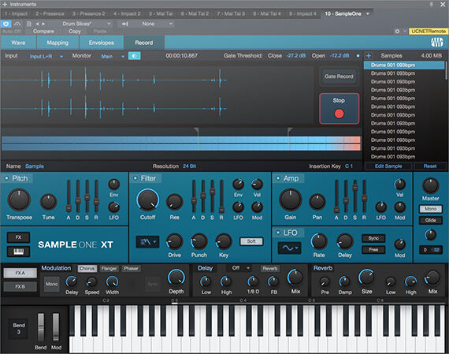The image size is (449, 354).
Task: Open the filter type dropdown
Action: [147, 242]
